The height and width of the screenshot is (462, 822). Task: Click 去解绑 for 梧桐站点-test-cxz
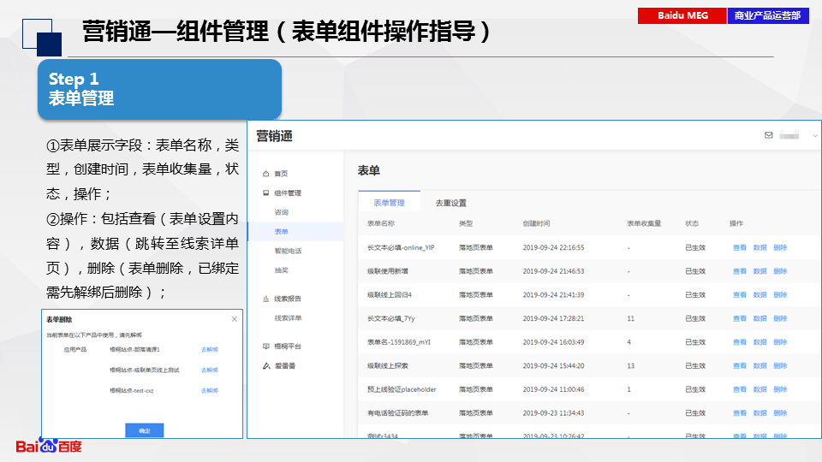click(210, 391)
